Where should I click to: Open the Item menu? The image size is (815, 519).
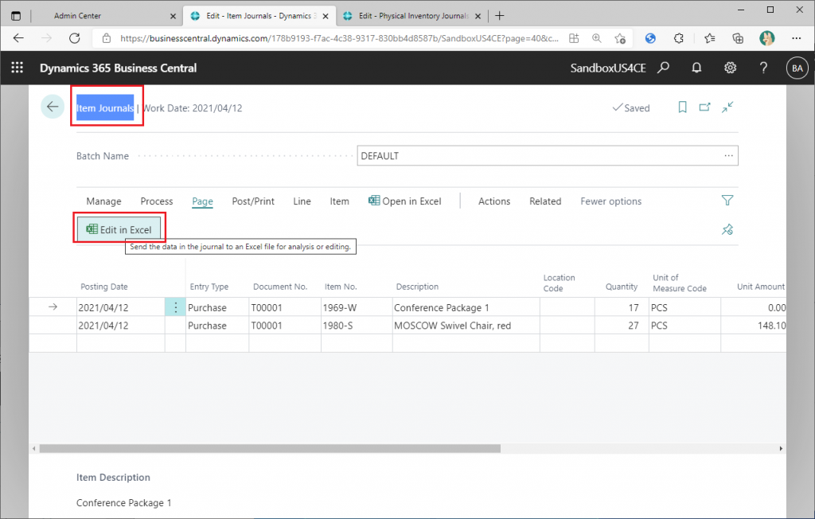[339, 201]
